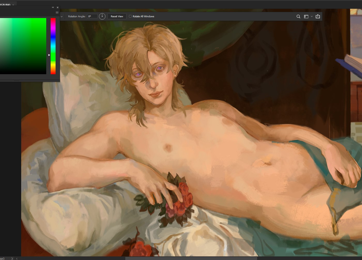The height and width of the screenshot is (260, 362).
Task: Click the horizontal scrollbar thumb
Action: 191,258
